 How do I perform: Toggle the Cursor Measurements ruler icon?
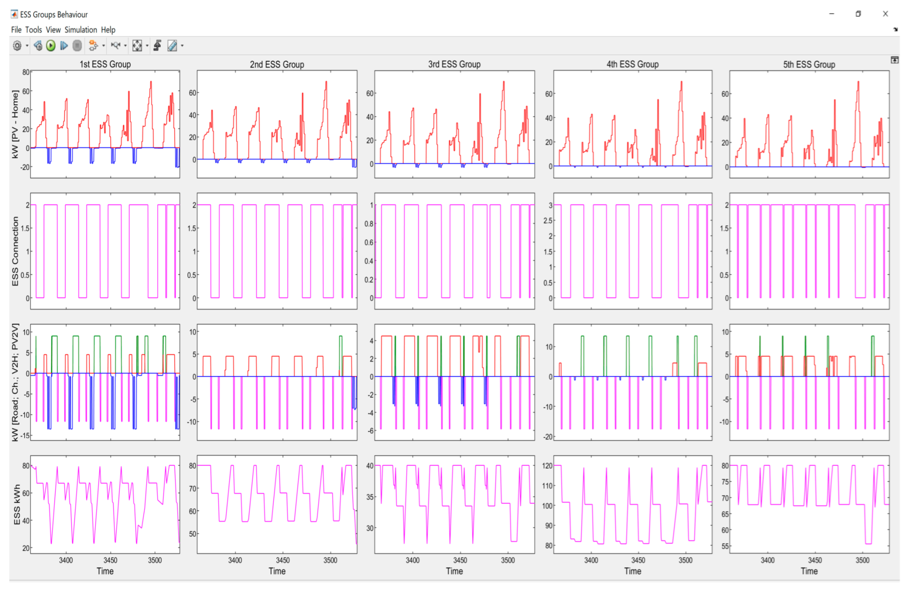[x=173, y=46]
